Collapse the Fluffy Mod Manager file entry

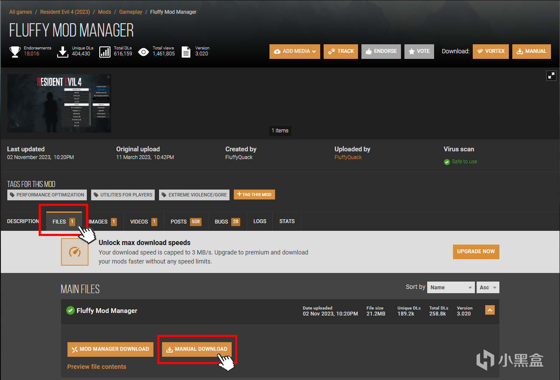coord(490,310)
